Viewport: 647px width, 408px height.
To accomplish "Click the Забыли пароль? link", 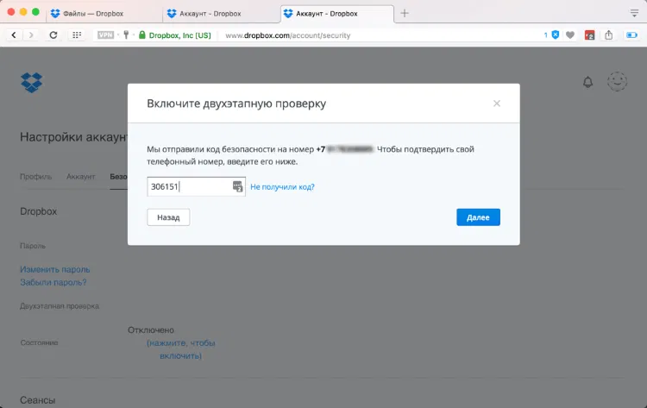I will point(53,283).
